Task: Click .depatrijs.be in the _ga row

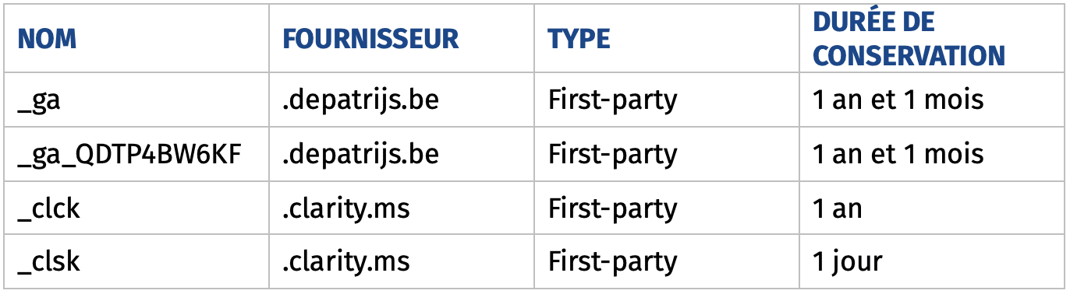Action: point(360,100)
